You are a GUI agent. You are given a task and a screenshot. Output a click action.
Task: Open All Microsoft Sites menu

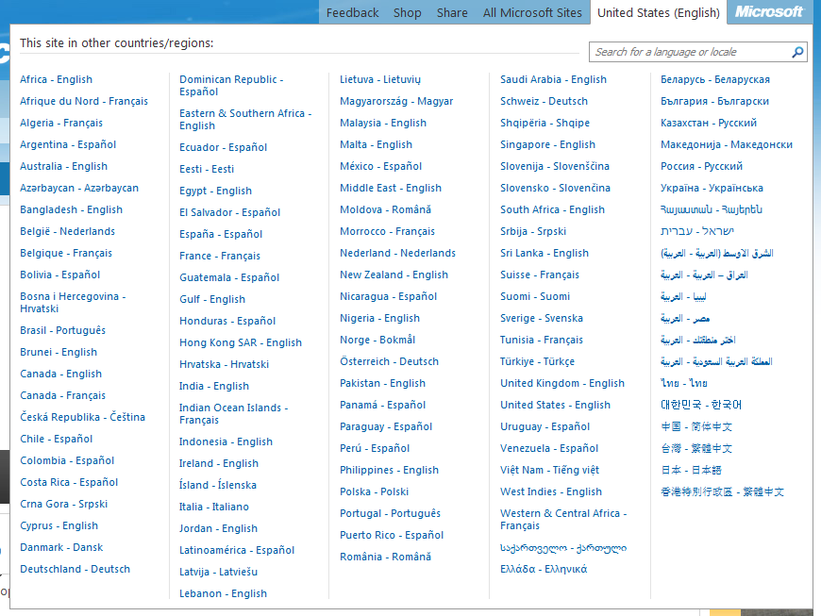pyautogui.click(x=532, y=12)
